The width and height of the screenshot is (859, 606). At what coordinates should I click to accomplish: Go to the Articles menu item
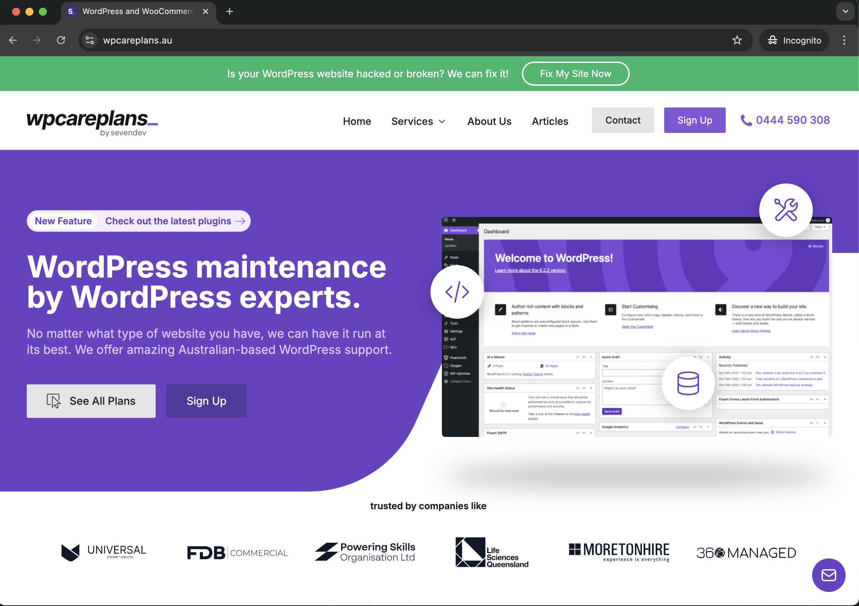(550, 121)
